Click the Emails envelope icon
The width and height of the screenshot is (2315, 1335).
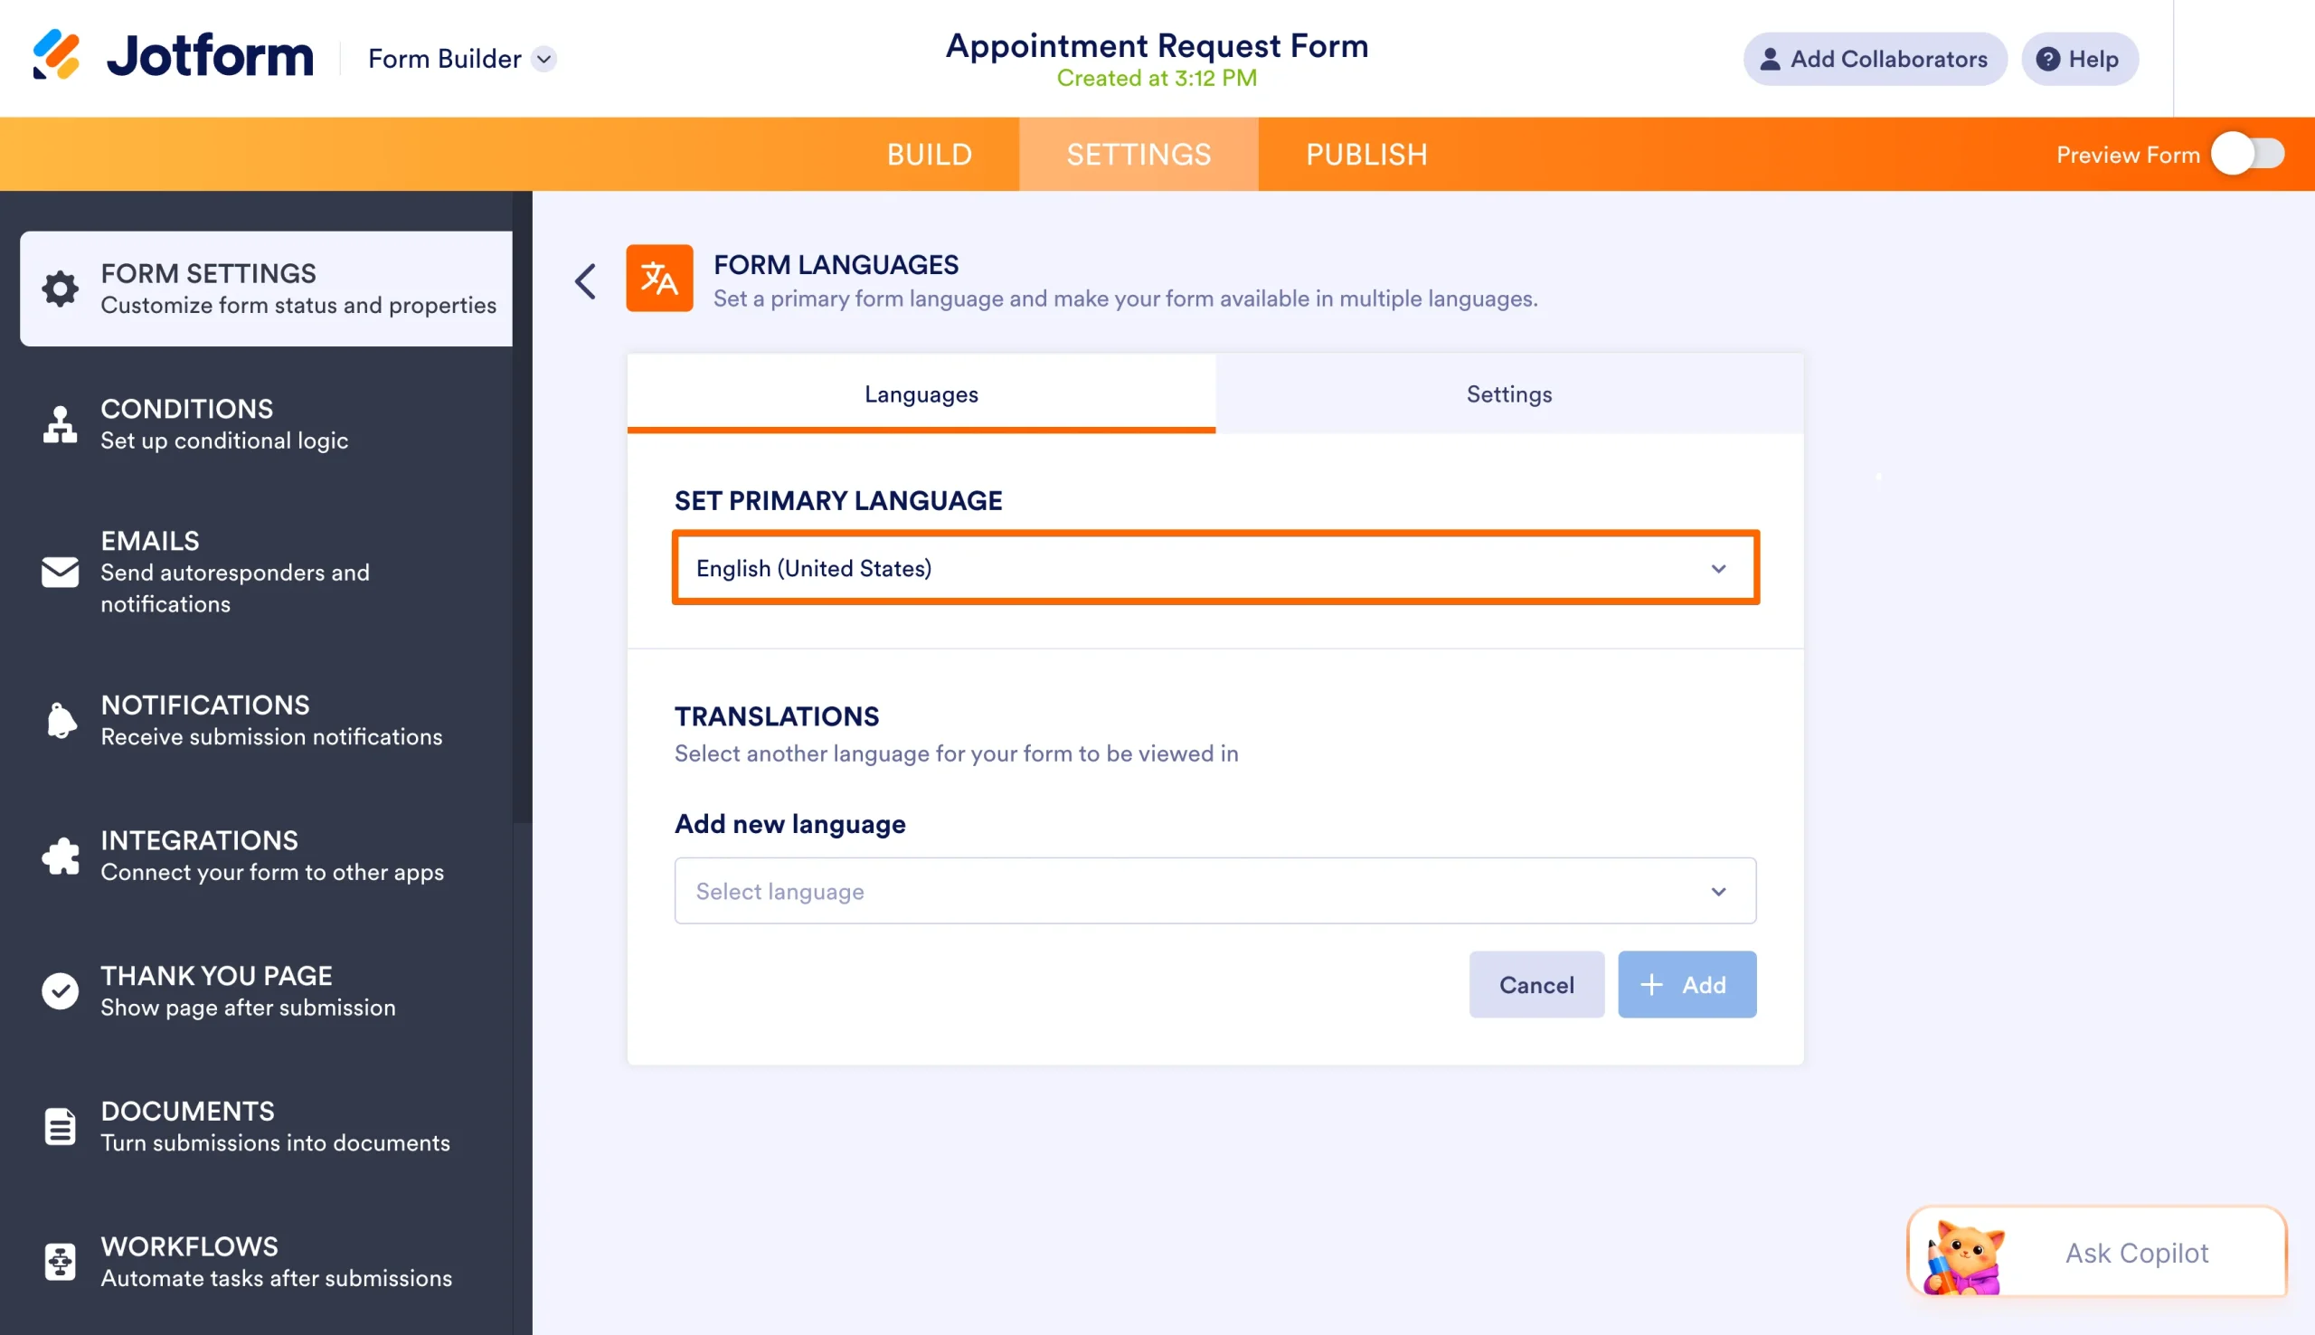tap(61, 572)
